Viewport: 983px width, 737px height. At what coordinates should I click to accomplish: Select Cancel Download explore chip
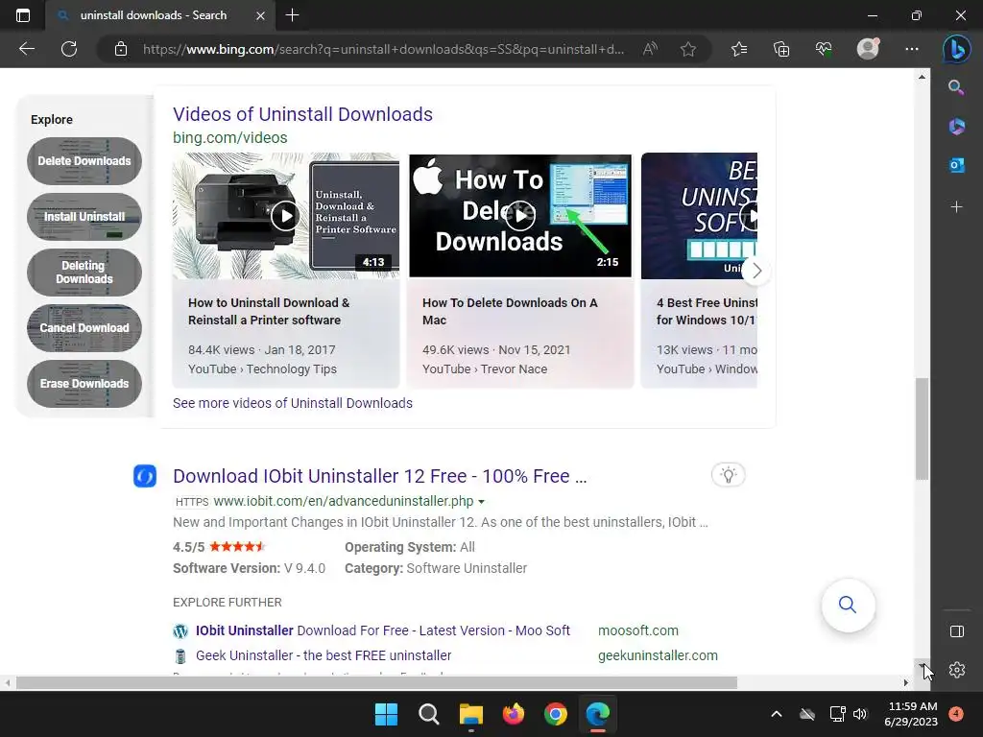click(84, 328)
